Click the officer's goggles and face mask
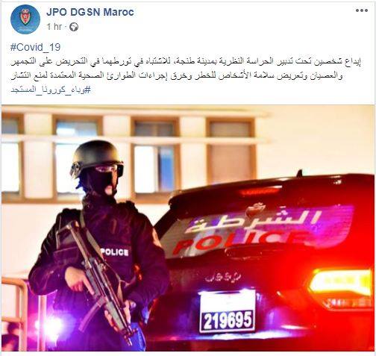 coord(109,178)
